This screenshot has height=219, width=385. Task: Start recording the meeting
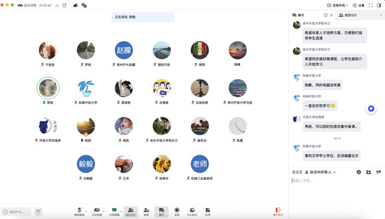(x=177, y=211)
